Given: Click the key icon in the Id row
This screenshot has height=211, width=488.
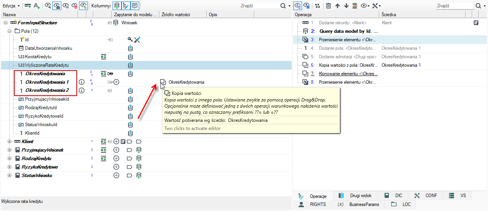Looking at the screenshot, I should [x=130, y=40].
